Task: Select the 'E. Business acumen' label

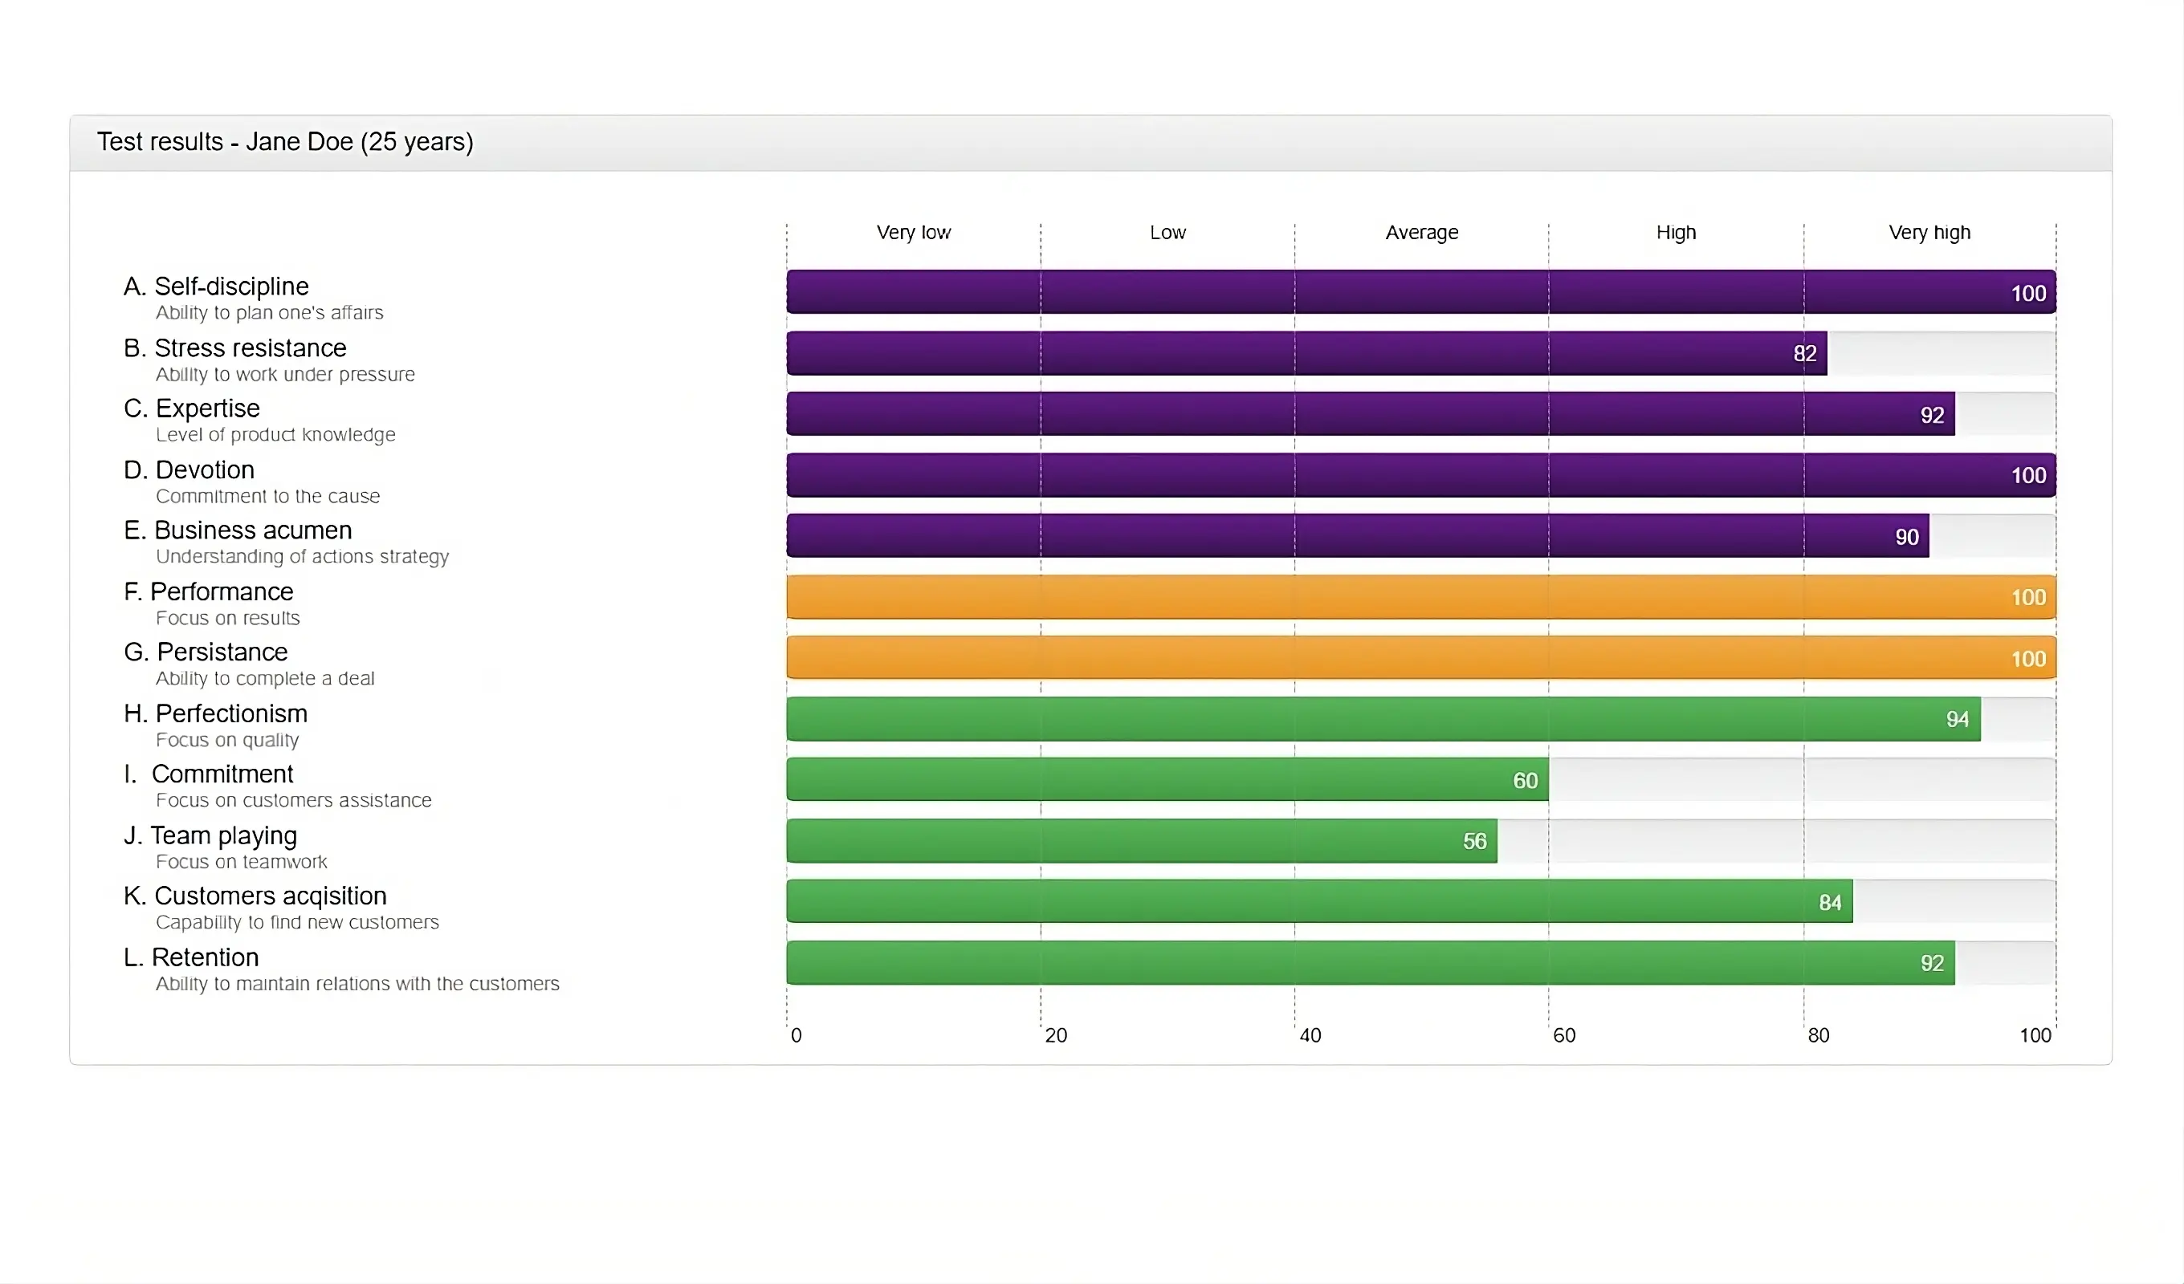Action: point(238,530)
